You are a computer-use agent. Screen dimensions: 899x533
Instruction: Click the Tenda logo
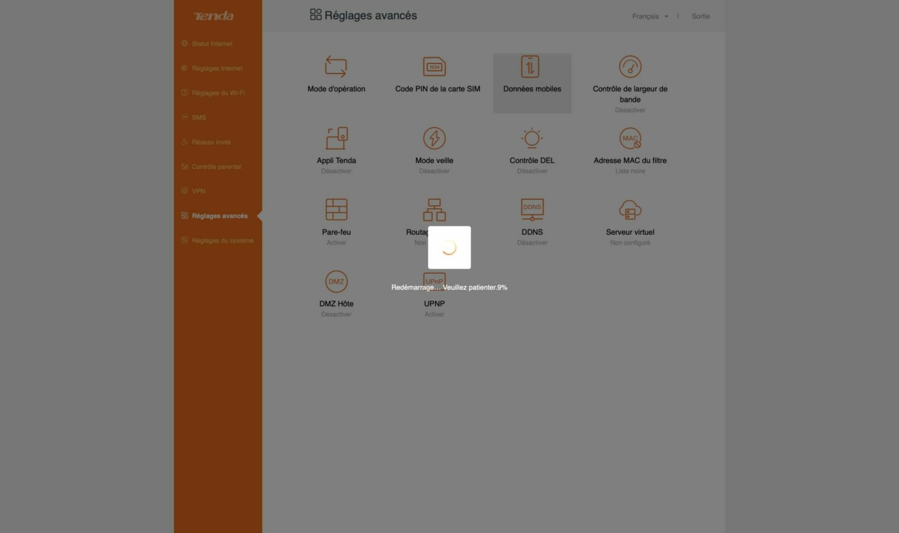pos(214,16)
